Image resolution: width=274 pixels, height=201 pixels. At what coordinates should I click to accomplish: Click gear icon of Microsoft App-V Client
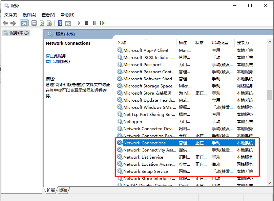pyautogui.click(x=120, y=51)
